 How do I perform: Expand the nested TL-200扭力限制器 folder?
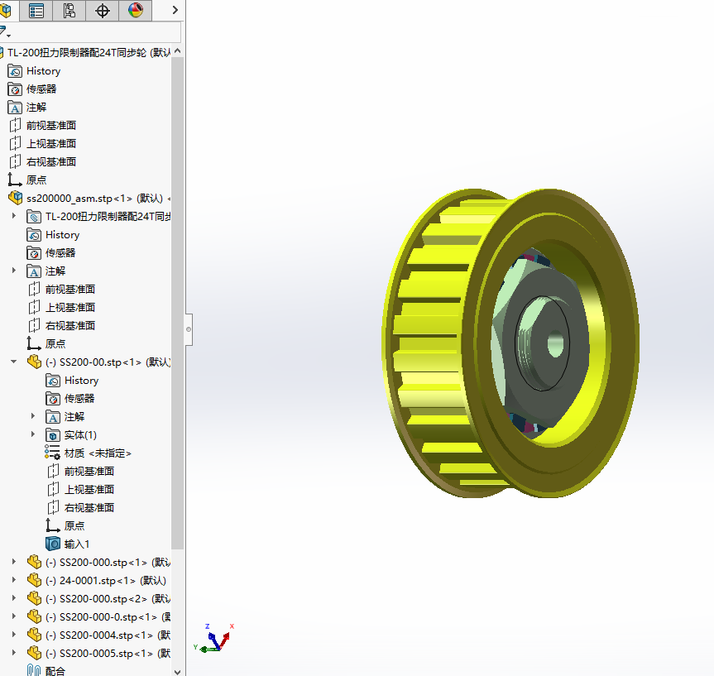[14, 216]
